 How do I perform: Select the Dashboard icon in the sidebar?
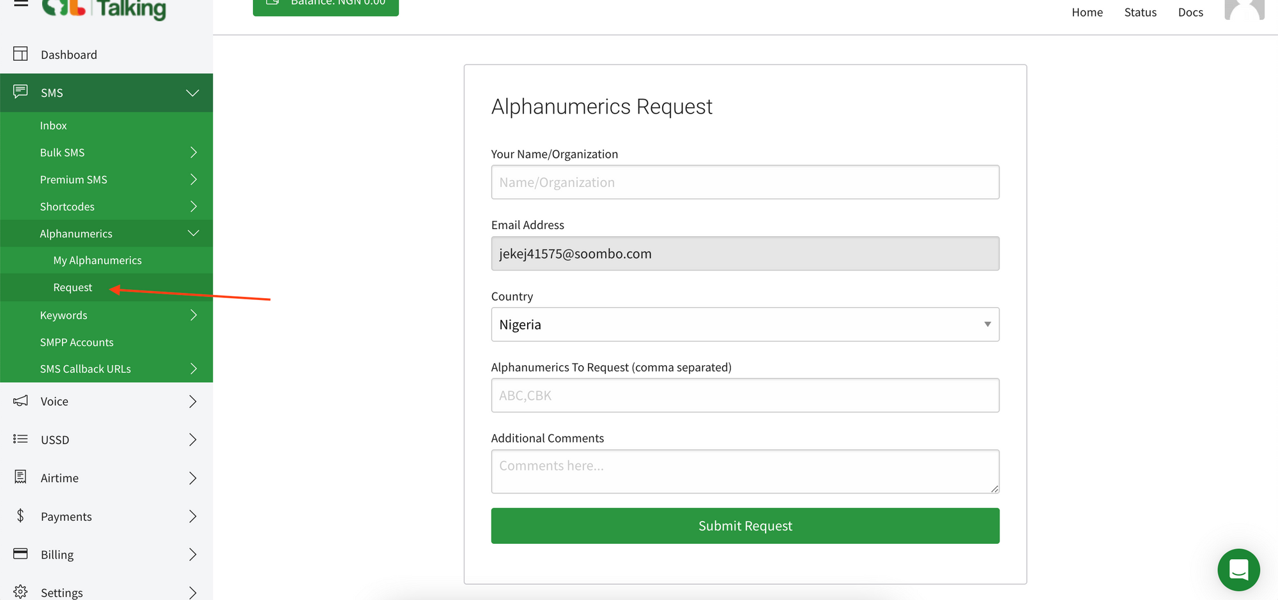click(x=20, y=54)
